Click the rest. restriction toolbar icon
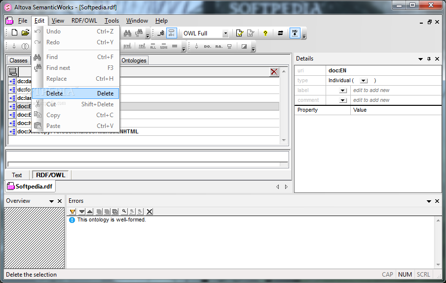Screen dimensions: 446x283 point(142,46)
